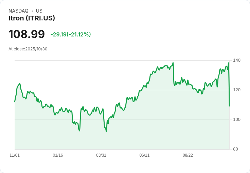Click the 100 y-axis price label
The image size is (250, 173).
(x=237, y=120)
